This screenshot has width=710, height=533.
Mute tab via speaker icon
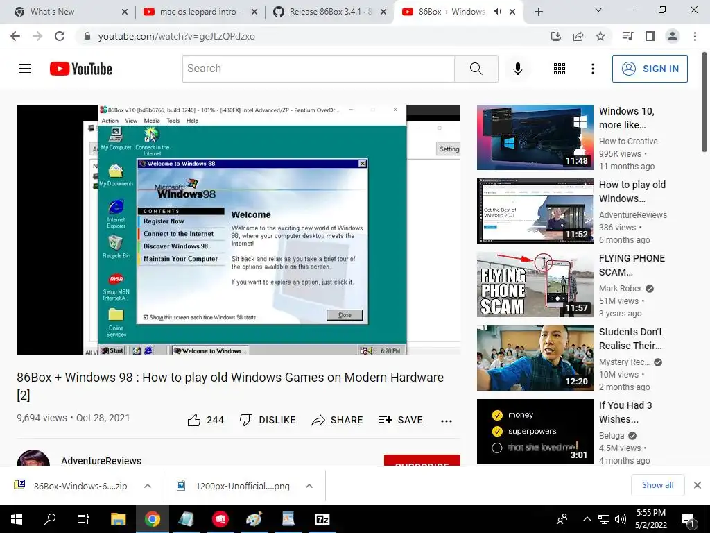click(497, 12)
